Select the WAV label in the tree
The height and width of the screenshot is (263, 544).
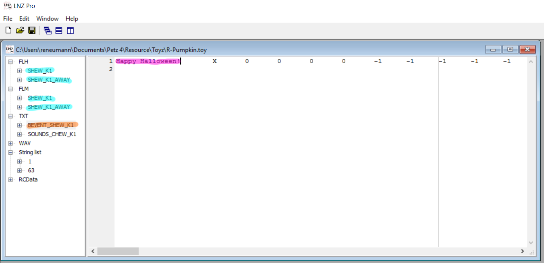[25, 143]
